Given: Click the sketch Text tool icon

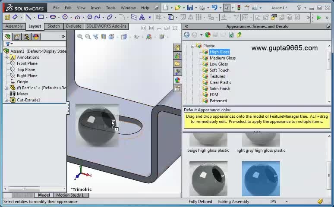Looking at the screenshot, I should tap(142, 17).
